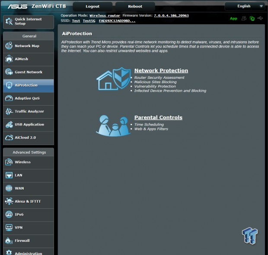Go to Wireless advanced settings
Screen dimensions: 268x255
29,162
